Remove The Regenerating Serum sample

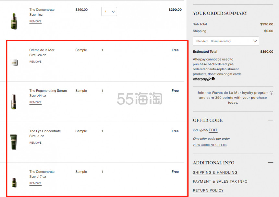coord(35,102)
